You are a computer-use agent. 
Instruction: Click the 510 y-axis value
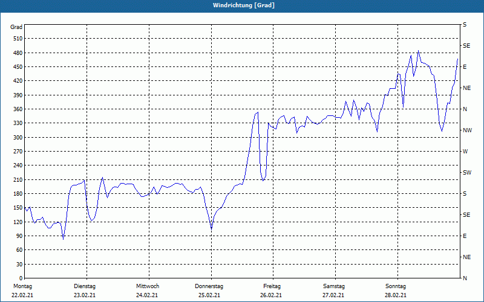click(18, 39)
